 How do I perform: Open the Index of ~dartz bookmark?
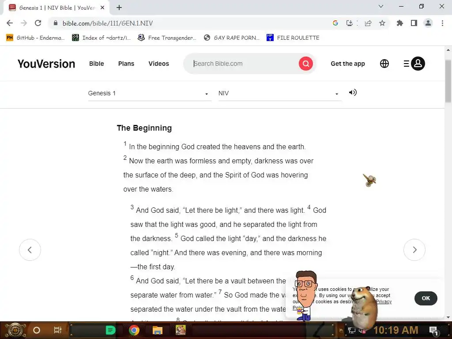101,38
